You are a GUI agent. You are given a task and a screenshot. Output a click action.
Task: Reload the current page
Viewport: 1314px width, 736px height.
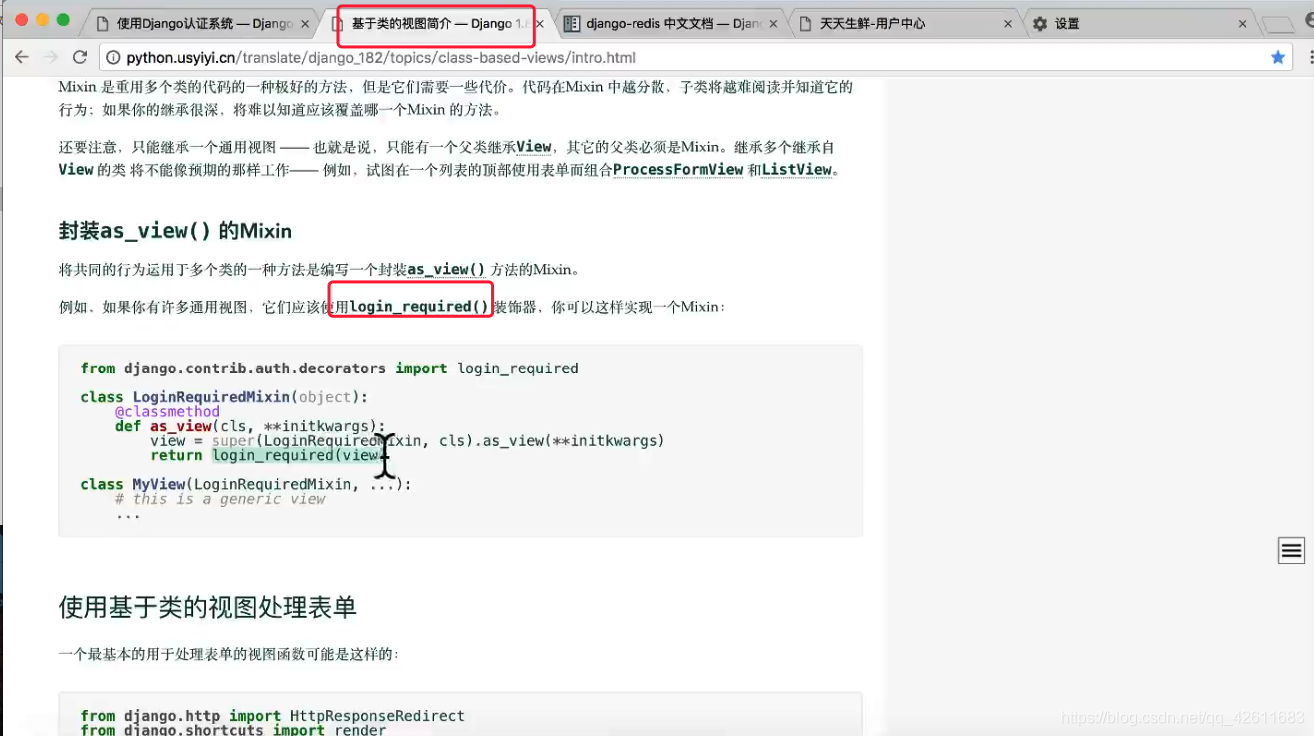point(80,58)
